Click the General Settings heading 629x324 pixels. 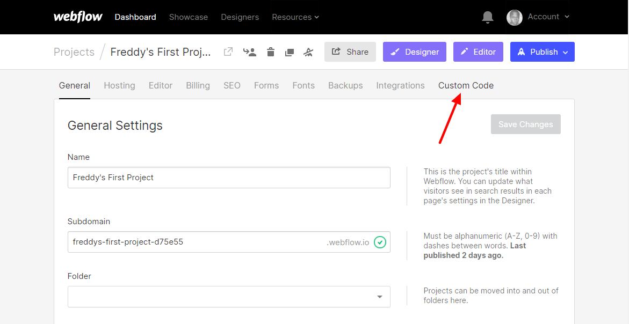coord(115,126)
